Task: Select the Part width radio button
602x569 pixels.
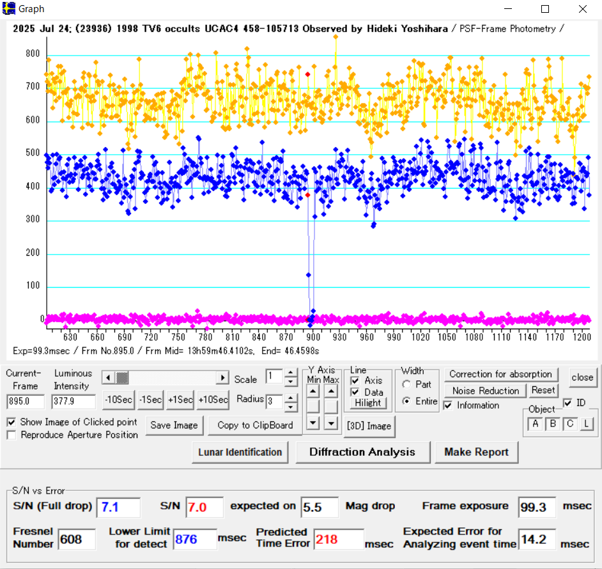Action: coord(406,384)
